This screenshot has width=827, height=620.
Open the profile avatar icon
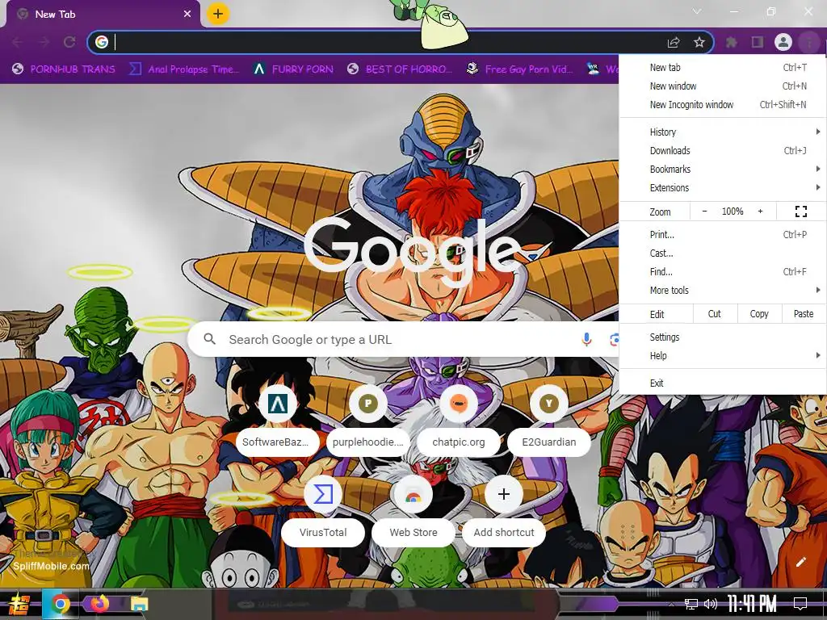[783, 42]
